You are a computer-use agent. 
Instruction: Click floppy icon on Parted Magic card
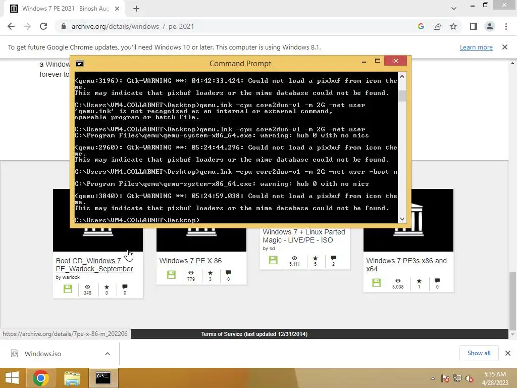point(273,260)
